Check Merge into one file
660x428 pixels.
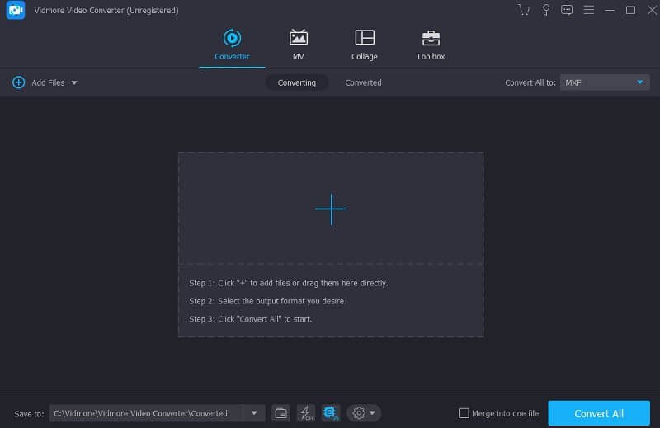(x=464, y=413)
